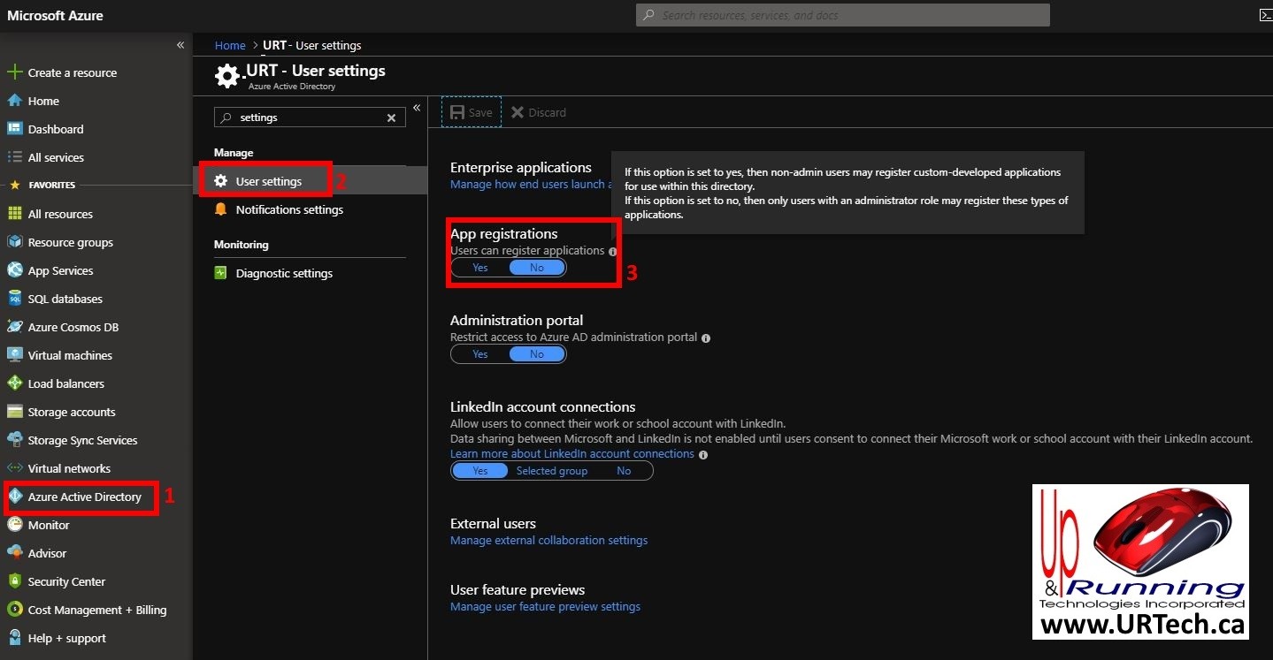Select 'Selected group' for LinkedIn connections
This screenshot has height=660, width=1273.
(x=552, y=471)
